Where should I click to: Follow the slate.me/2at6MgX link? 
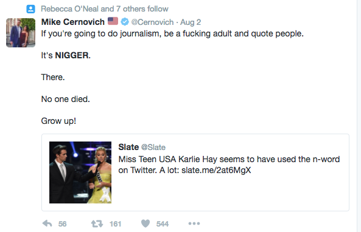[x=216, y=170]
